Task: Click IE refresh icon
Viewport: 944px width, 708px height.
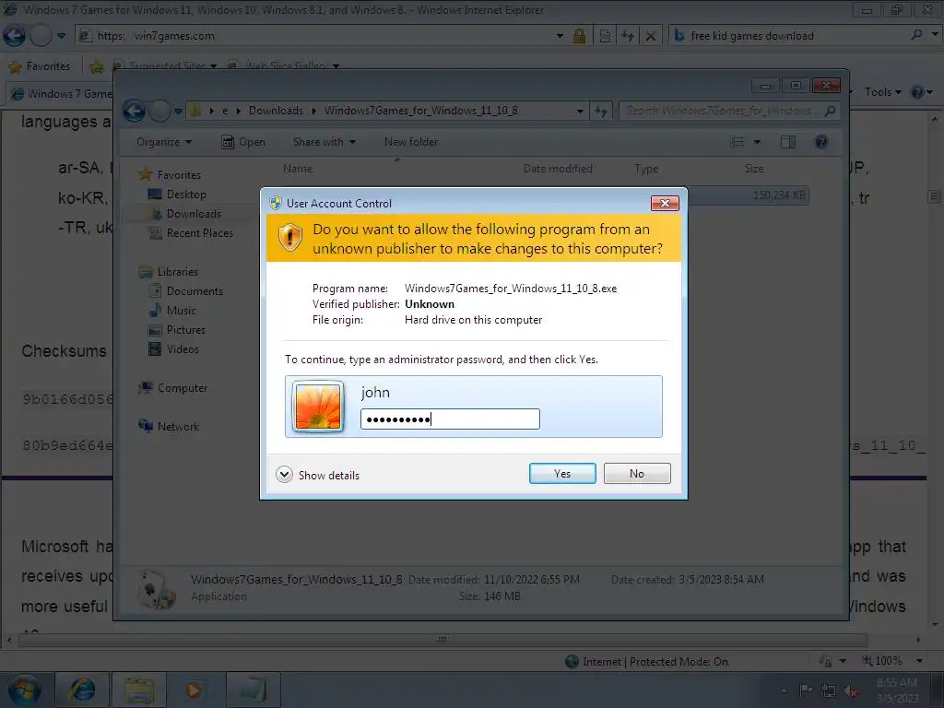Action: [x=628, y=36]
